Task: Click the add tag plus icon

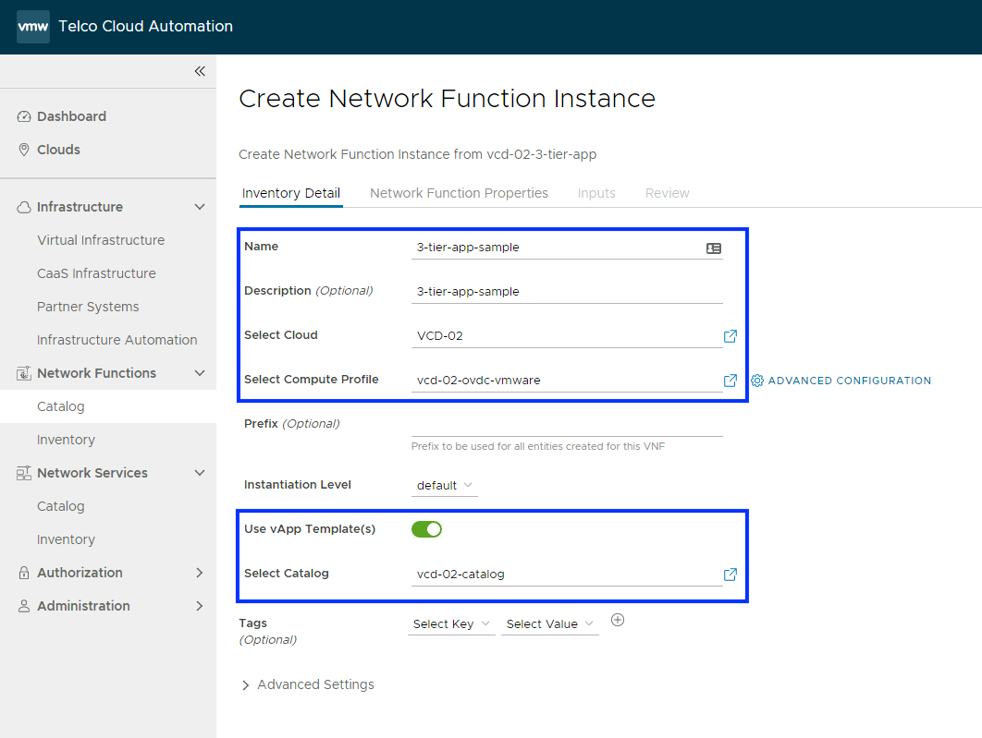Action: (x=618, y=621)
